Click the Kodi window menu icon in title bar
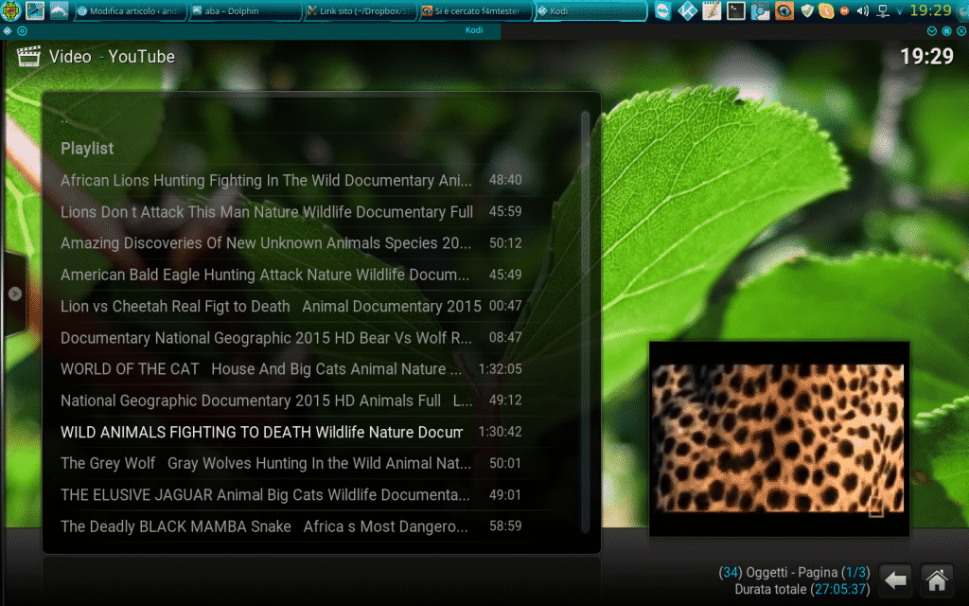The image size is (969, 606). pyautogui.click(x=8, y=30)
